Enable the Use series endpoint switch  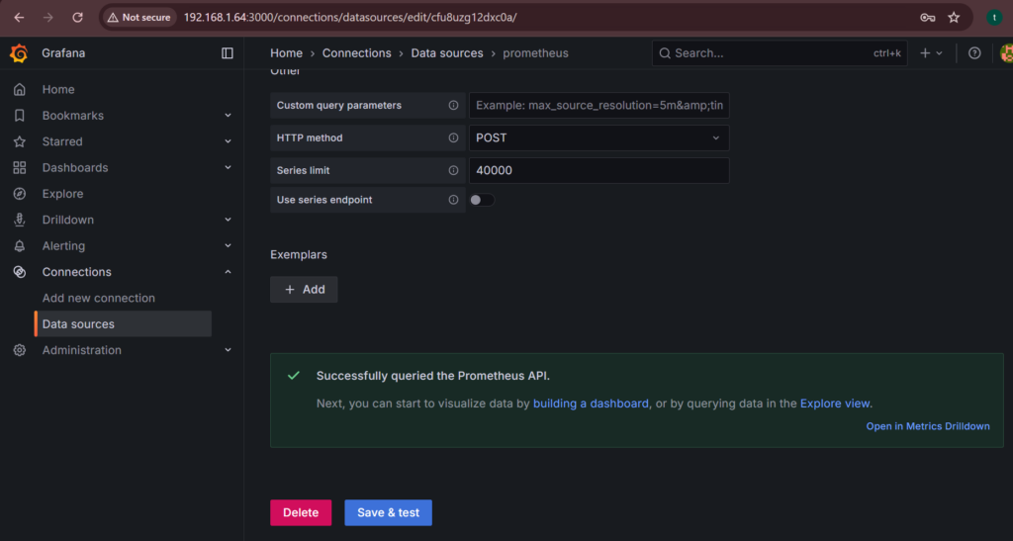pyautogui.click(x=482, y=200)
